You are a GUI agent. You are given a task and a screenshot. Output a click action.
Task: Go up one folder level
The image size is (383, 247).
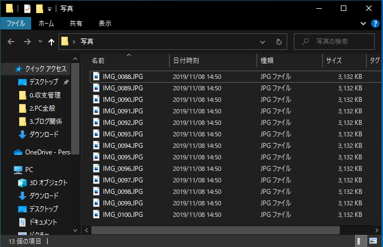[51, 42]
